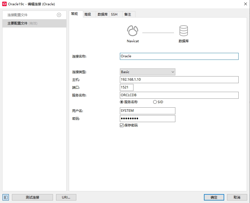Screen dimensions: 250x203
Task: Close the edit connection dialog
Action: click(246, 4)
